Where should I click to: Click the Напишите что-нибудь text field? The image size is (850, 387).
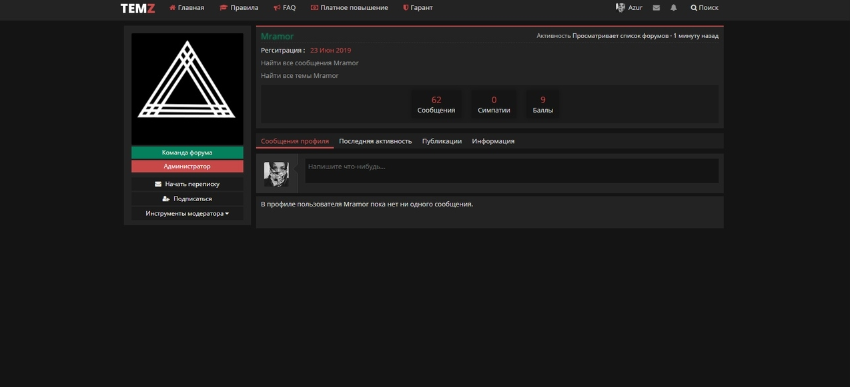pos(511,171)
